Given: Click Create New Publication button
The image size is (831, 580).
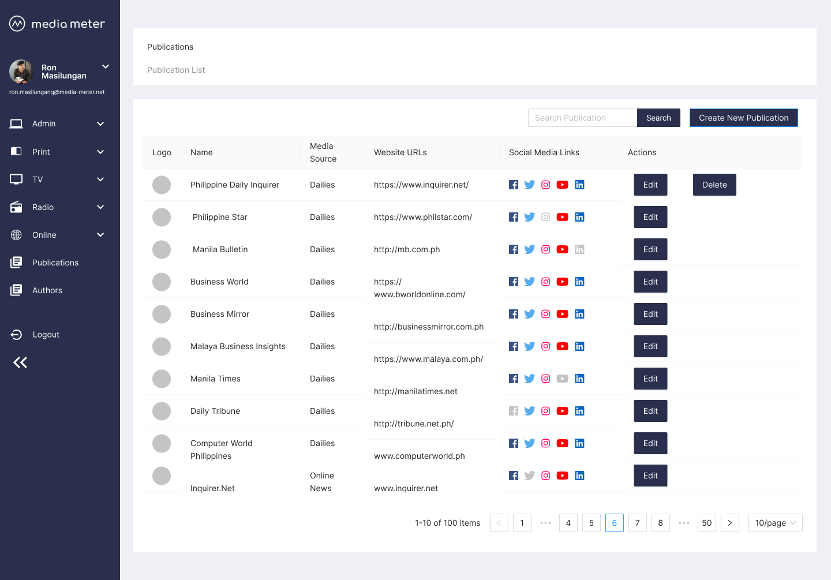Looking at the screenshot, I should (x=743, y=118).
